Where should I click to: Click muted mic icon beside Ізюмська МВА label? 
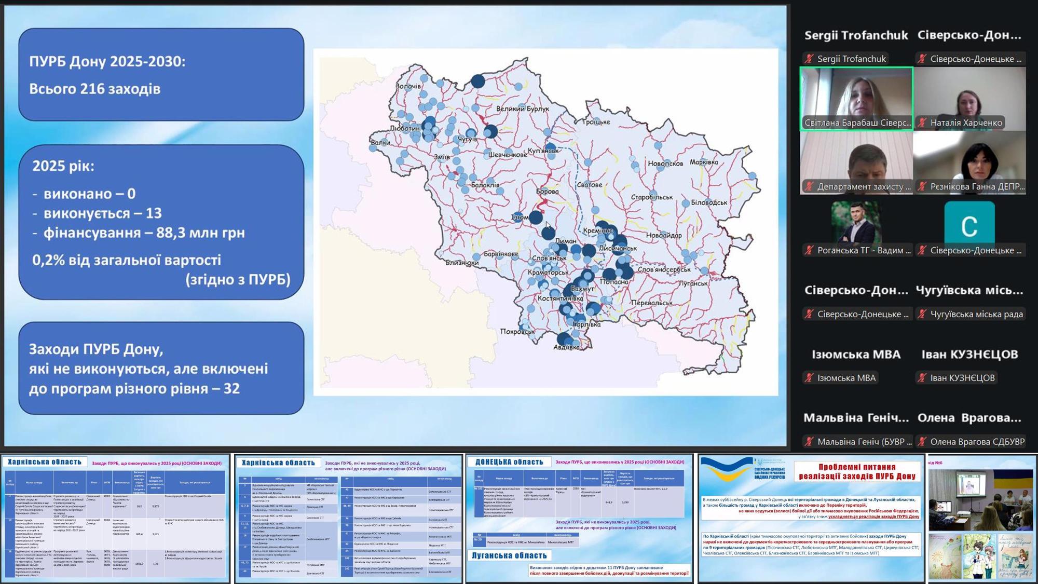pos(809,378)
